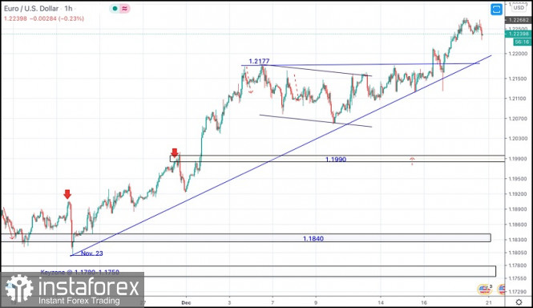Image resolution: width=533 pixels, height=308 pixels.
Task: Click 1.18050 on the price axis
Action: pyautogui.click(x=518, y=252)
